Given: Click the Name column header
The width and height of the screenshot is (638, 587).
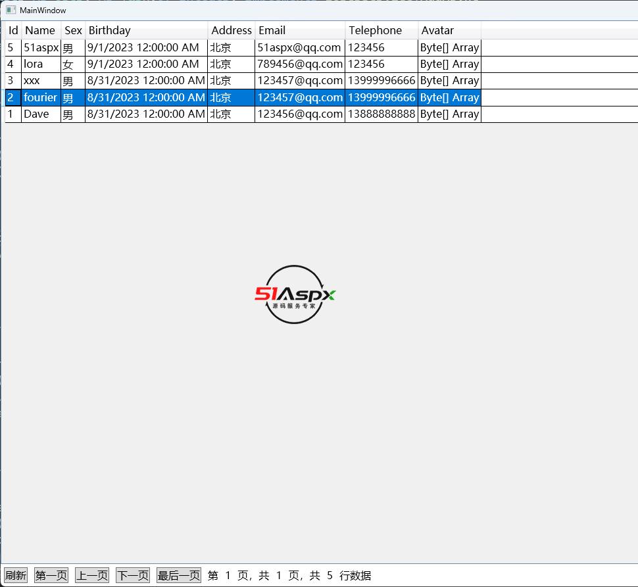Looking at the screenshot, I should coord(41,30).
